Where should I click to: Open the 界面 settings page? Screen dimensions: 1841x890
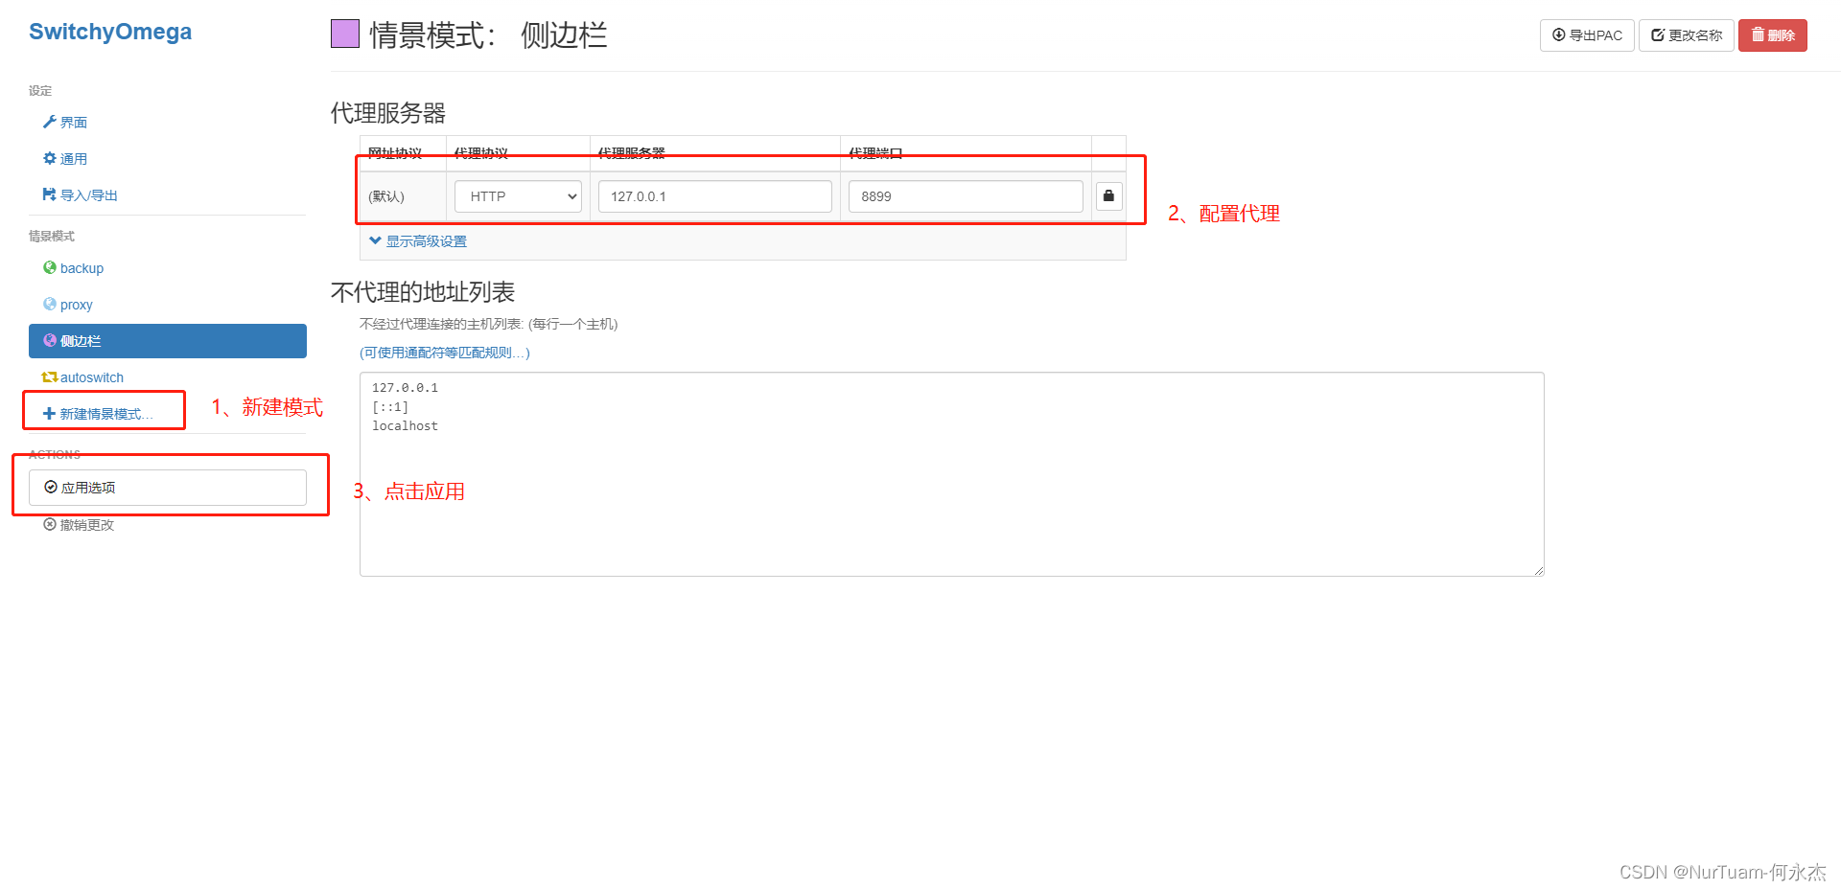[74, 123]
